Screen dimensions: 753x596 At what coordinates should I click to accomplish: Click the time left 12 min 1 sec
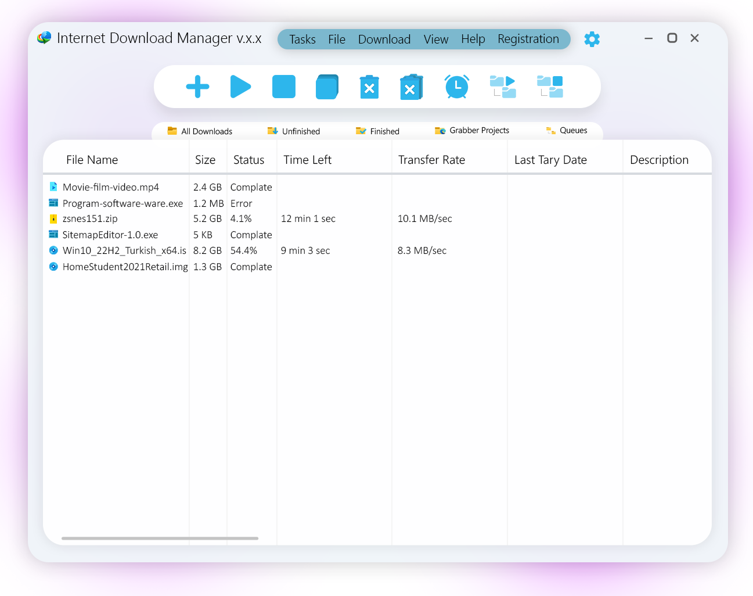coord(308,219)
